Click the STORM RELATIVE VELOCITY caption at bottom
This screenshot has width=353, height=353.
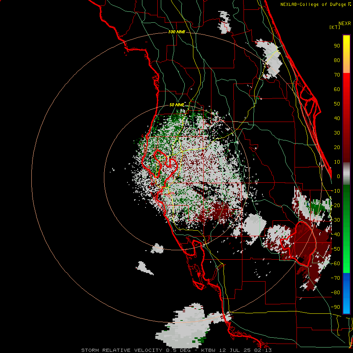tap(176, 350)
